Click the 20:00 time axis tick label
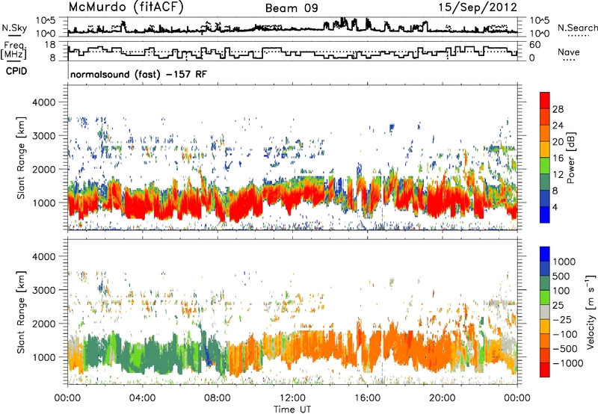598x414 pixels. tap(442, 398)
